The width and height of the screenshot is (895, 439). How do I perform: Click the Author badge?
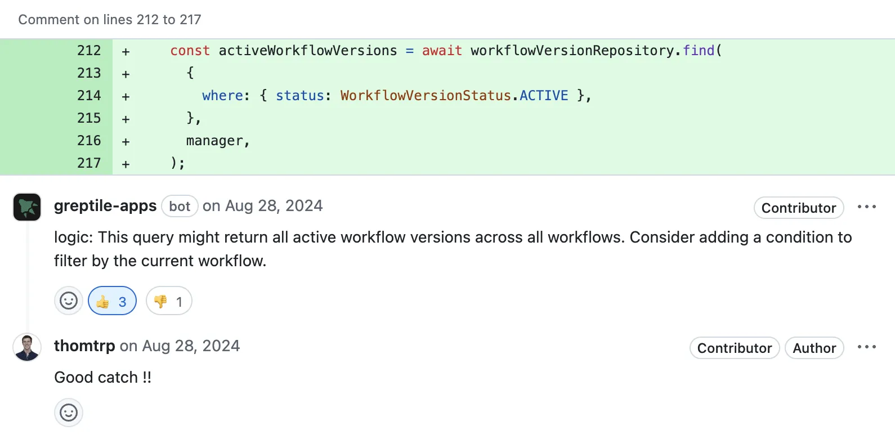point(815,348)
